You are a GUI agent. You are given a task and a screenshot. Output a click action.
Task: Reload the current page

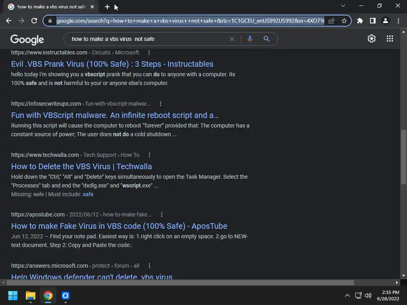point(34,21)
